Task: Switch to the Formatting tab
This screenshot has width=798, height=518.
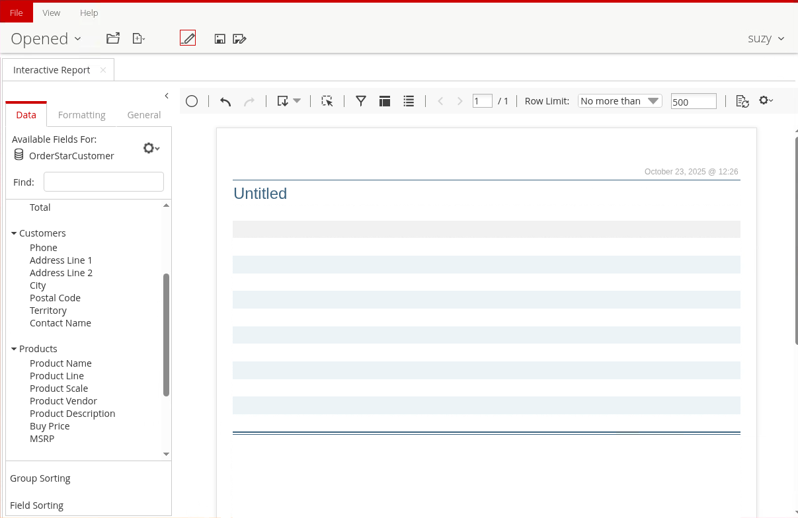Action: pos(81,115)
